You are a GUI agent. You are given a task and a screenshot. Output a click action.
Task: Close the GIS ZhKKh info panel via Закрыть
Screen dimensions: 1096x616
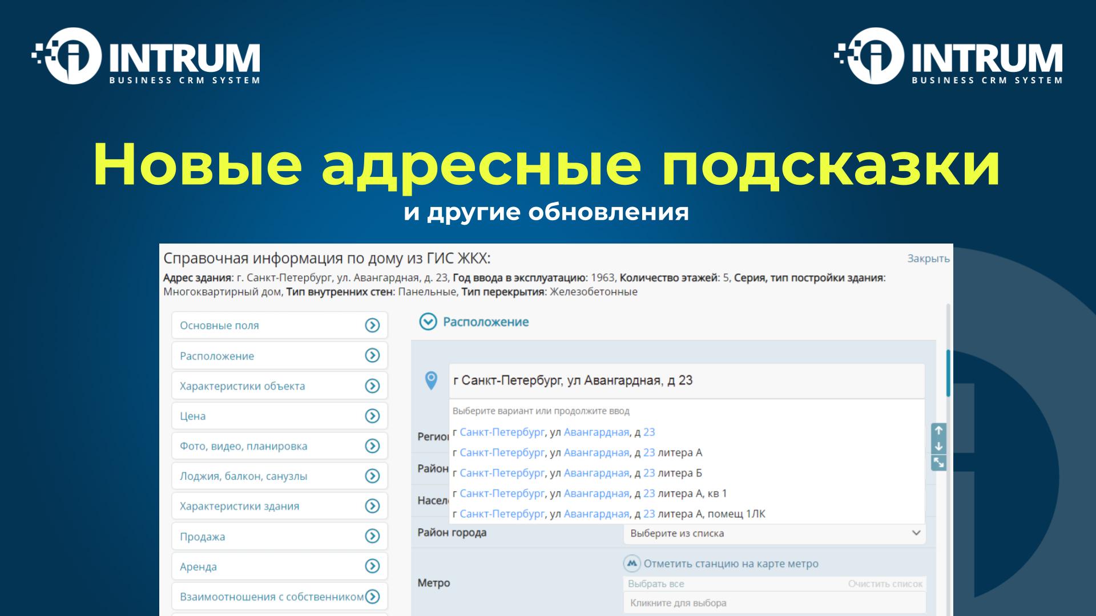click(x=928, y=258)
